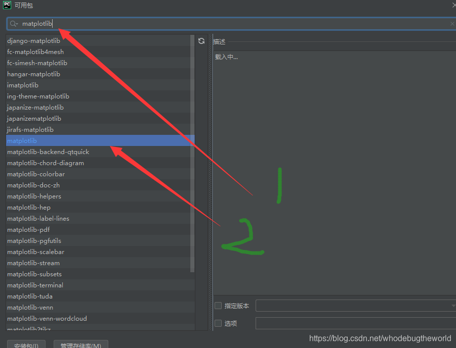Select matplotlib-venn package
This screenshot has height=348, width=456.
[x=100, y=307]
